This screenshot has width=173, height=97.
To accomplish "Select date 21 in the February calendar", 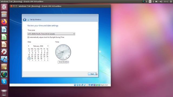I will [x=38, y=57].
